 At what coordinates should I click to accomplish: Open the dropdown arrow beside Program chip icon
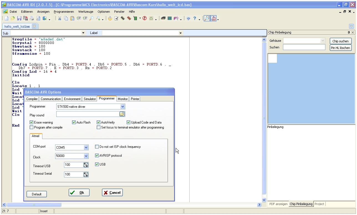(x=140, y=19)
